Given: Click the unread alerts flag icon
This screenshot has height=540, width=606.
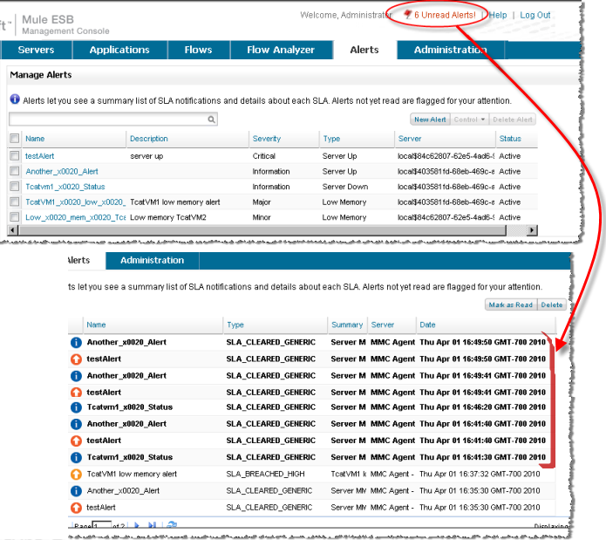Looking at the screenshot, I should pos(407,16).
